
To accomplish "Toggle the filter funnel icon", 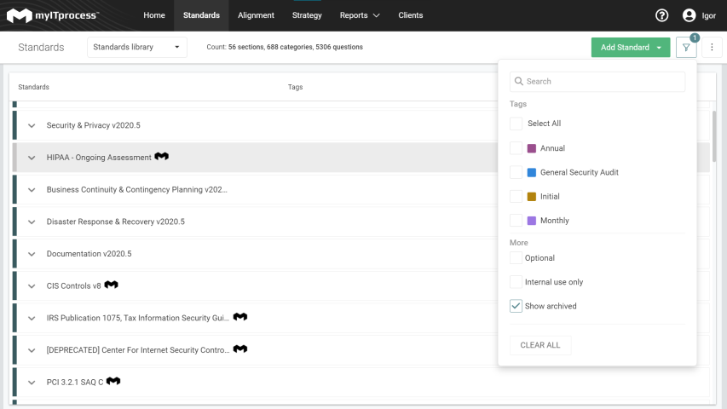I will click(x=686, y=48).
